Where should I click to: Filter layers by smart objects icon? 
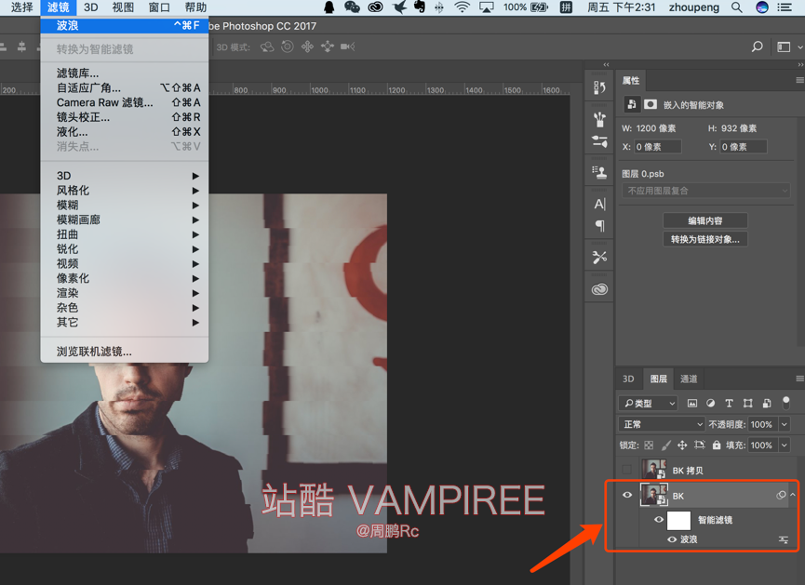(767, 404)
